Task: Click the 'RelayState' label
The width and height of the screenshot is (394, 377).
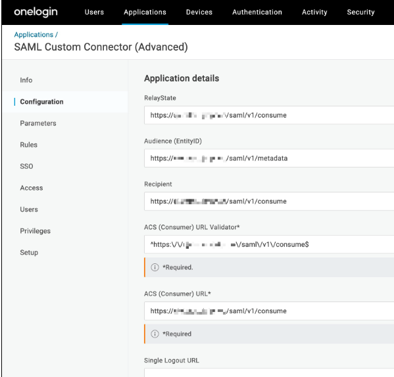Action: click(x=160, y=98)
